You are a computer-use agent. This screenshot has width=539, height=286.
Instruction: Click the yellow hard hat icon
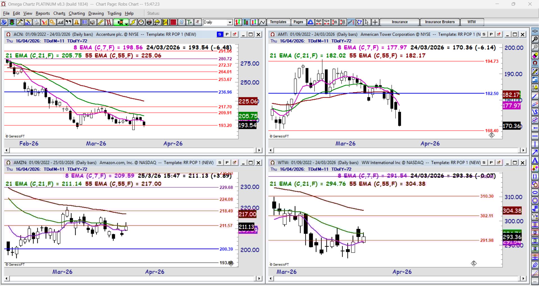tap(157, 22)
